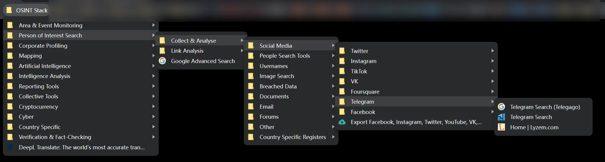Viewport: 605px width, 162px height.
Task: Click the folder icon next to Image Search
Action: coord(251,76)
